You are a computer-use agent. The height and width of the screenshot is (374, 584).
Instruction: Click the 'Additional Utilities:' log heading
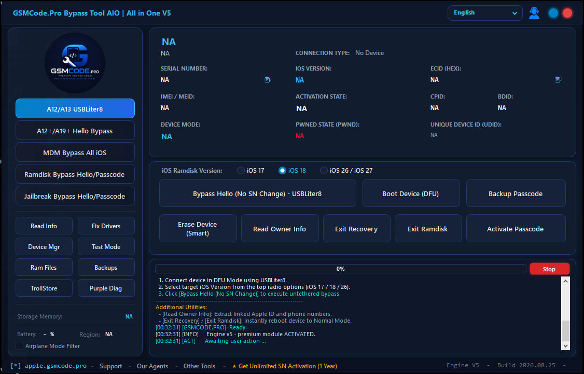pos(181,307)
